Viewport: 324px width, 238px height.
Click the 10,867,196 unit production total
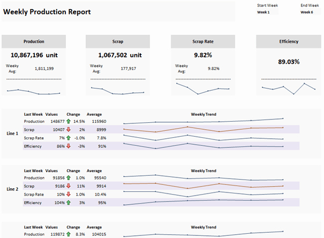pyautogui.click(x=34, y=55)
